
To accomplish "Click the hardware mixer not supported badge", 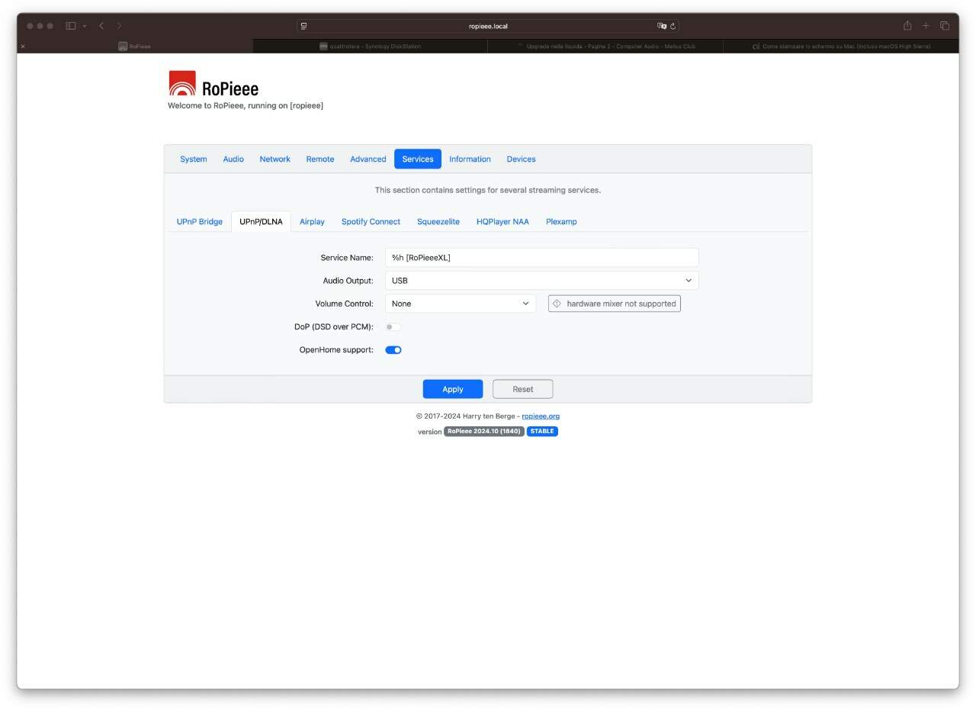I will pyautogui.click(x=615, y=304).
